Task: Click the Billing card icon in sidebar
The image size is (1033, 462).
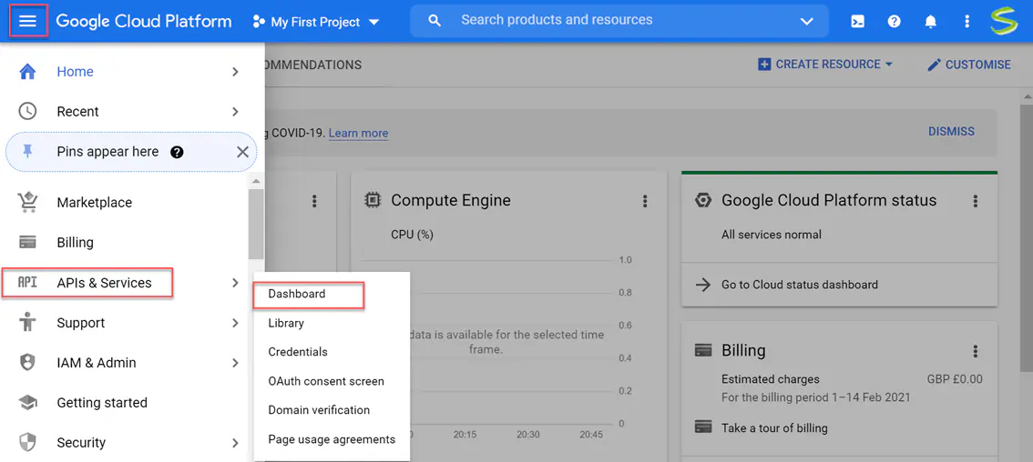Action: tap(27, 242)
